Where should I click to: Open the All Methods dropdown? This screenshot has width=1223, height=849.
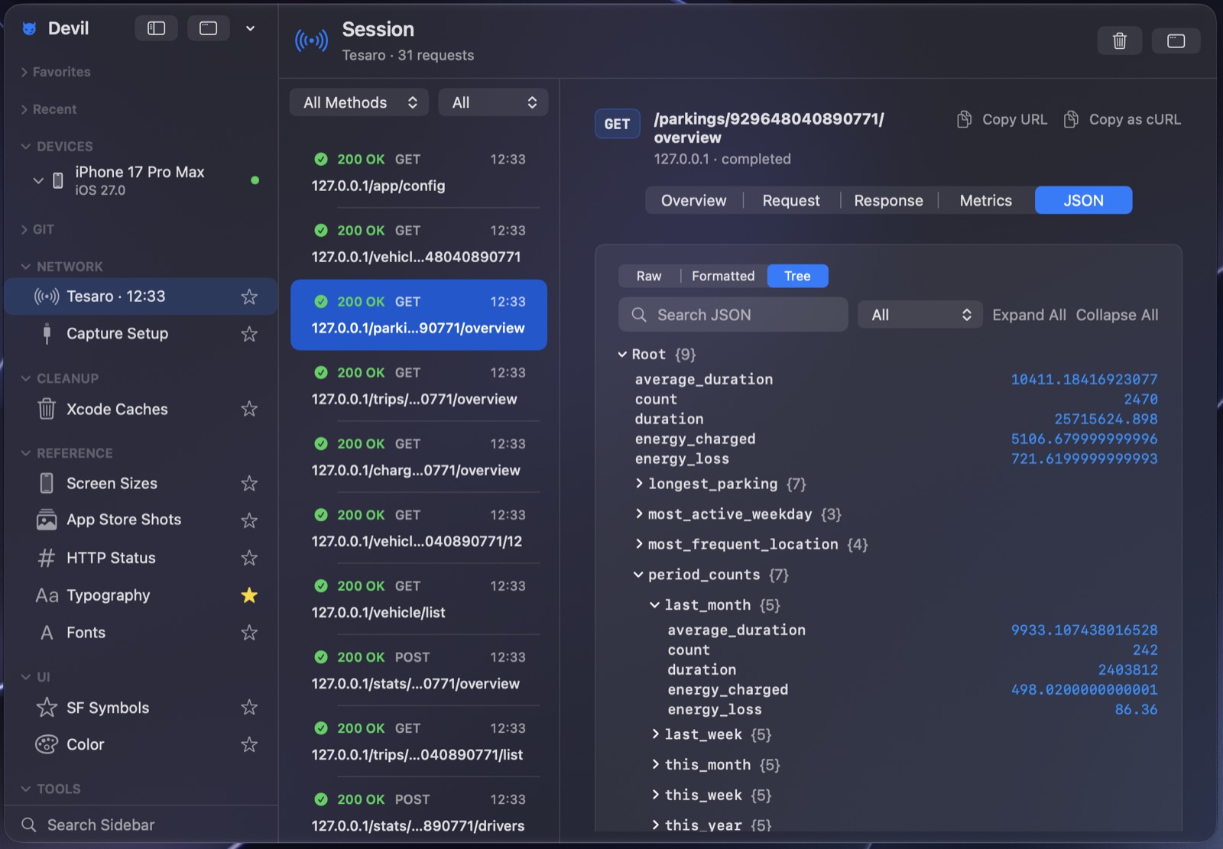coord(359,102)
